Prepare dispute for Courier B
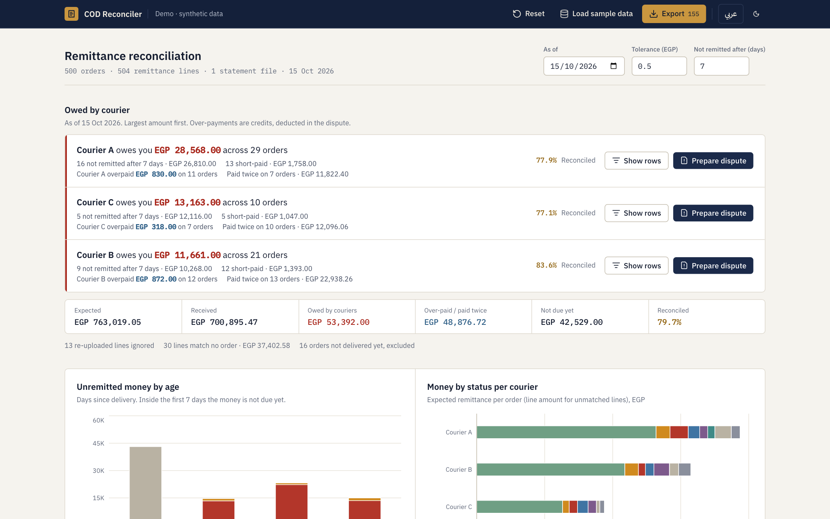Image resolution: width=830 pixels, height=519 pixels. [x=713, y=266]
